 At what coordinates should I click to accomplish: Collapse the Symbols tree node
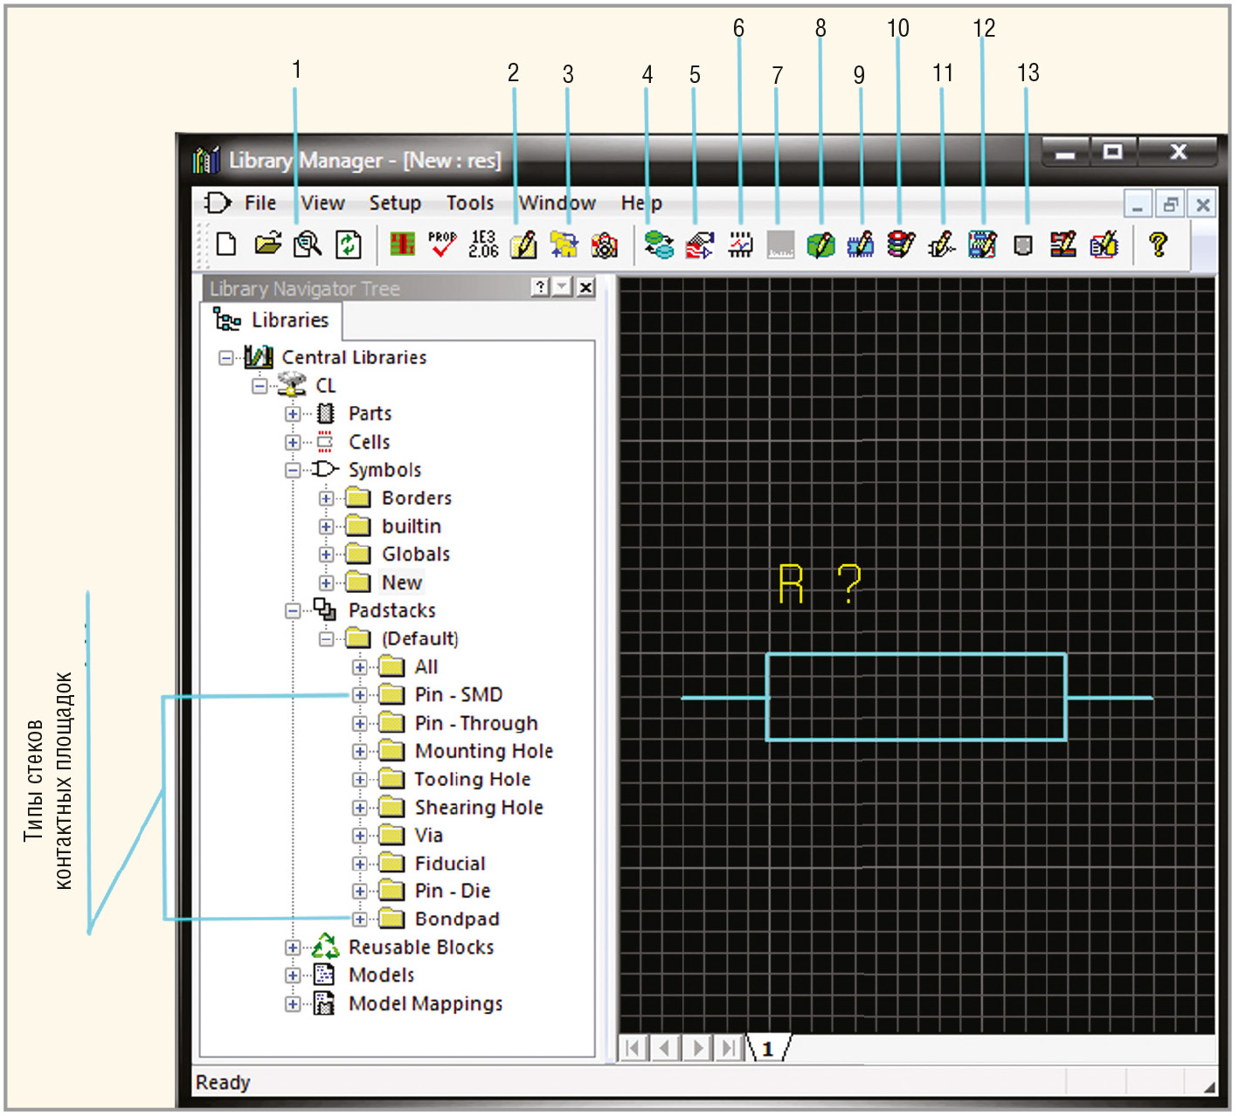click(x=293, y=471)
